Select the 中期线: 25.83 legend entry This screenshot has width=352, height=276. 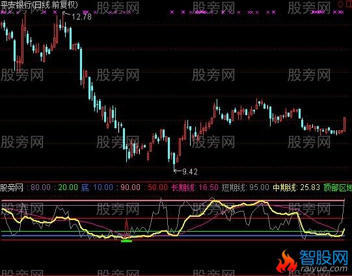click(x=296, y=187)
